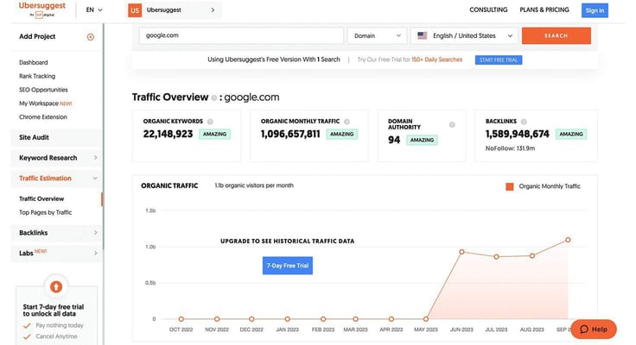
Task: Click the orange upgrade arrow icon
Action: coord(56,286)
